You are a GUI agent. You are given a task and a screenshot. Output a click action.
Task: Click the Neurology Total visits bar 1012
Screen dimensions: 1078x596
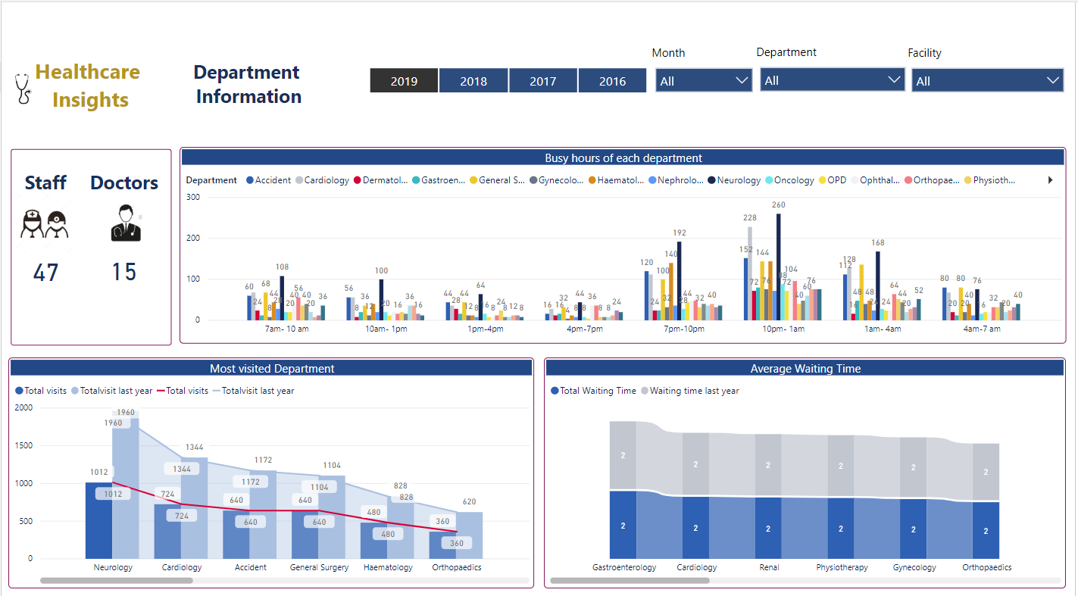[x=98, y=520]
